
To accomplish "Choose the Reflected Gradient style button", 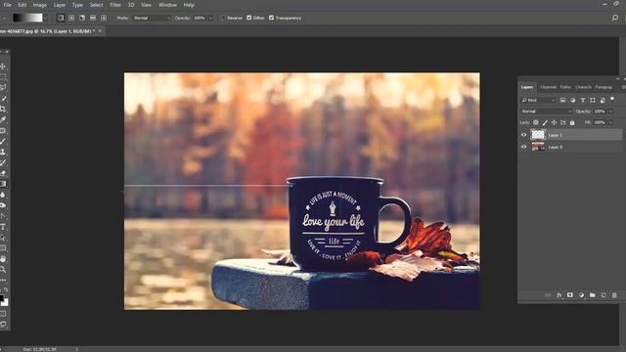I will tap(93, 18).
